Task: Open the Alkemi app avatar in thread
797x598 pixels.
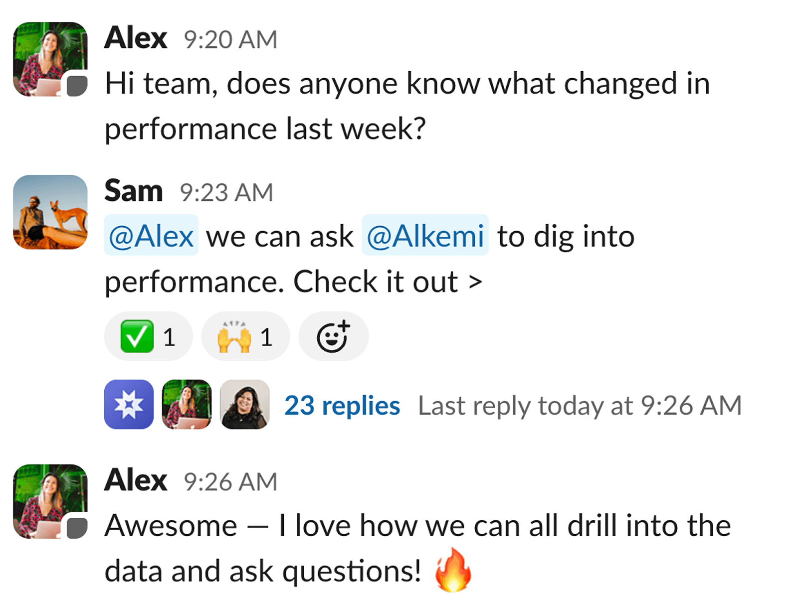Action: point(129,404)
